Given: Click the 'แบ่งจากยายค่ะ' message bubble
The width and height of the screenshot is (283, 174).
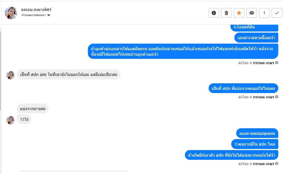Looking at the screenshot, I should click(x=33, y=109).
